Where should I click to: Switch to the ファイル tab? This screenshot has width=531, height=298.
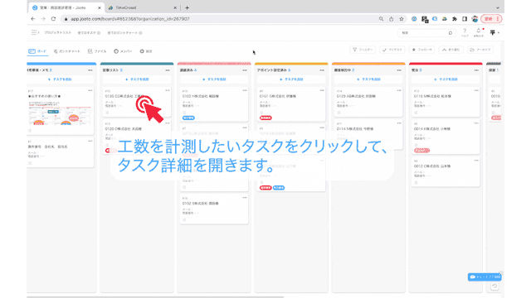pos(97,51)
